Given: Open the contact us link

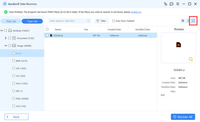Looking at the screenshot, I should click(136, 12).
